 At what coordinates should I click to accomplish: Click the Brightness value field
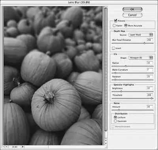[x=150, y=88]
